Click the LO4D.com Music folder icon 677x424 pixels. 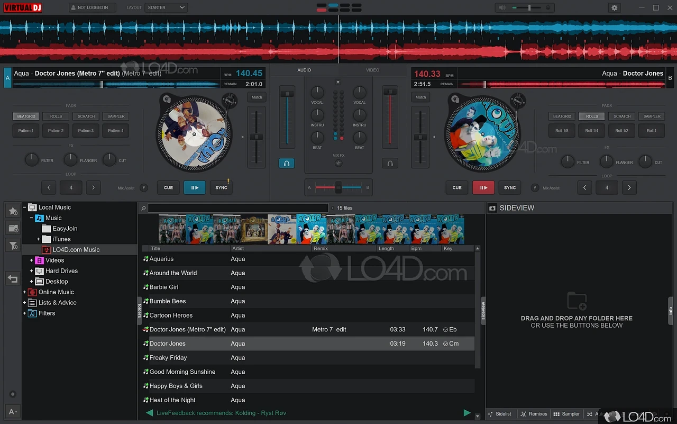click(x=47, y=250)
